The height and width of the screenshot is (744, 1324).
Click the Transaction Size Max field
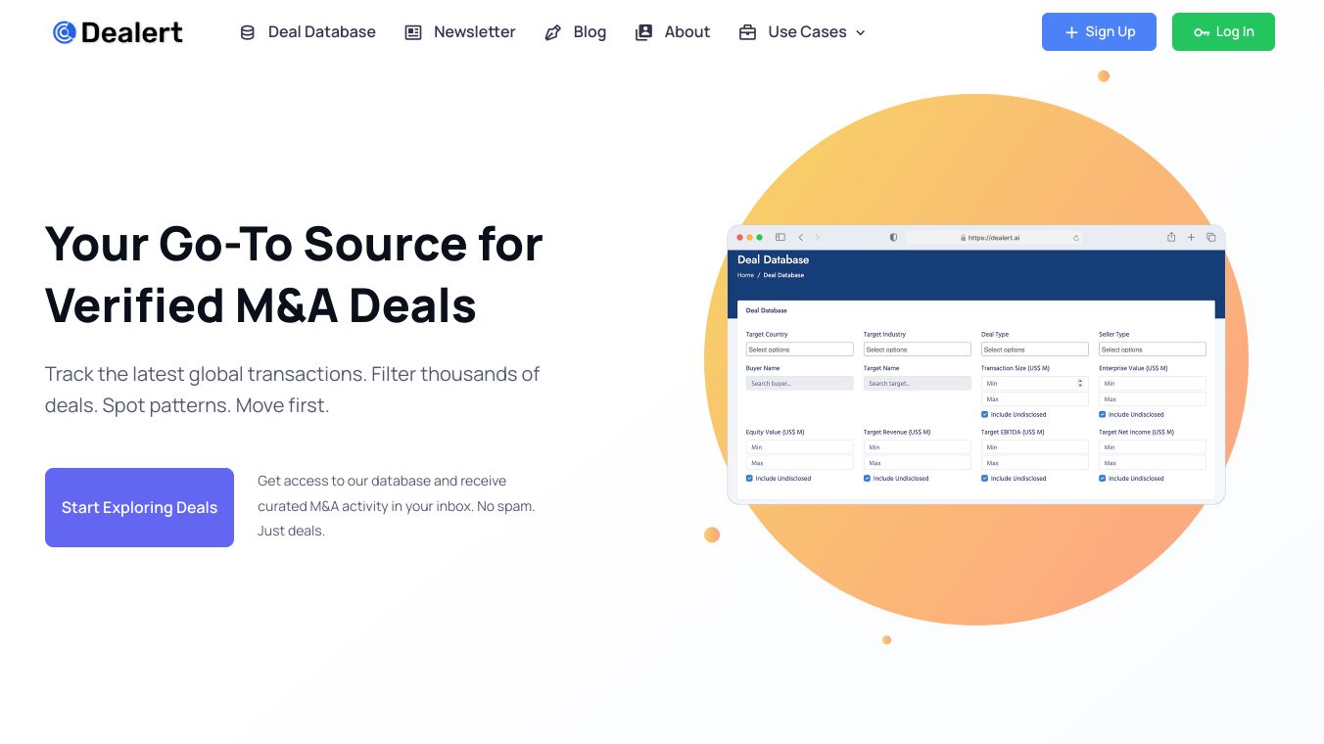click(1035, 399)
